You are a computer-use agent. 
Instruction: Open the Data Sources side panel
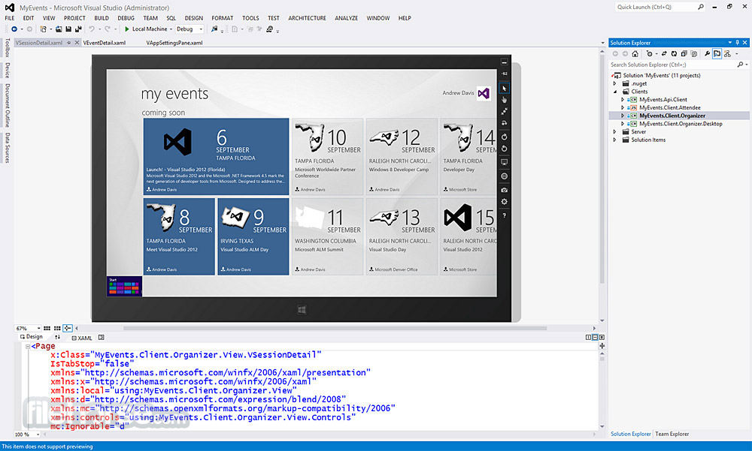(8, 148)
